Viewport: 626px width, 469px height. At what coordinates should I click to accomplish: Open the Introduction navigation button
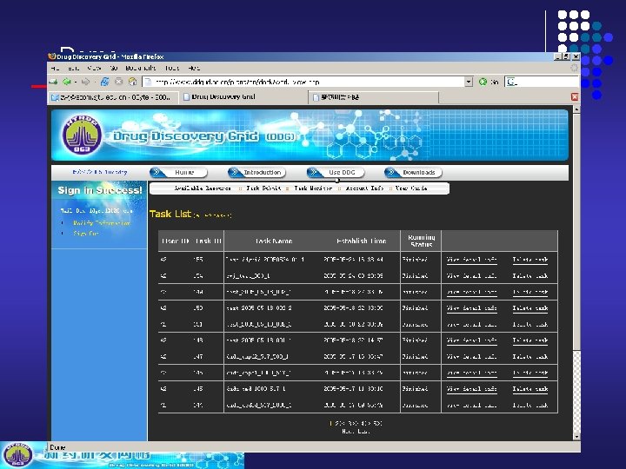pyautogui.click(x=256, y=172)
